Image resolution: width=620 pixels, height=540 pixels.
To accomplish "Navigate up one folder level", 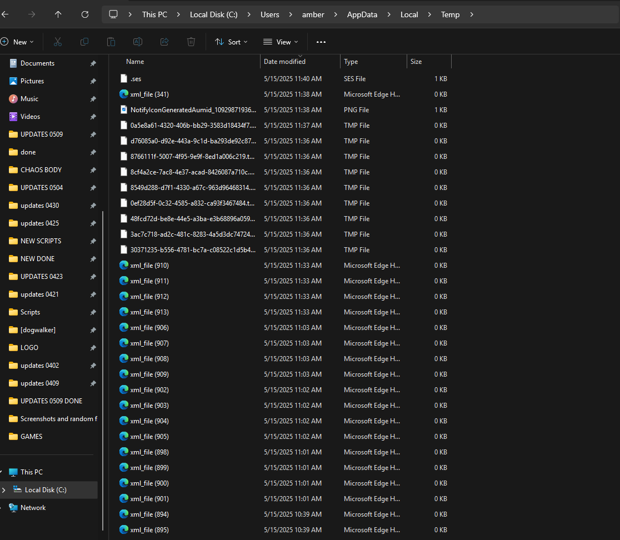I will point(58,14).
